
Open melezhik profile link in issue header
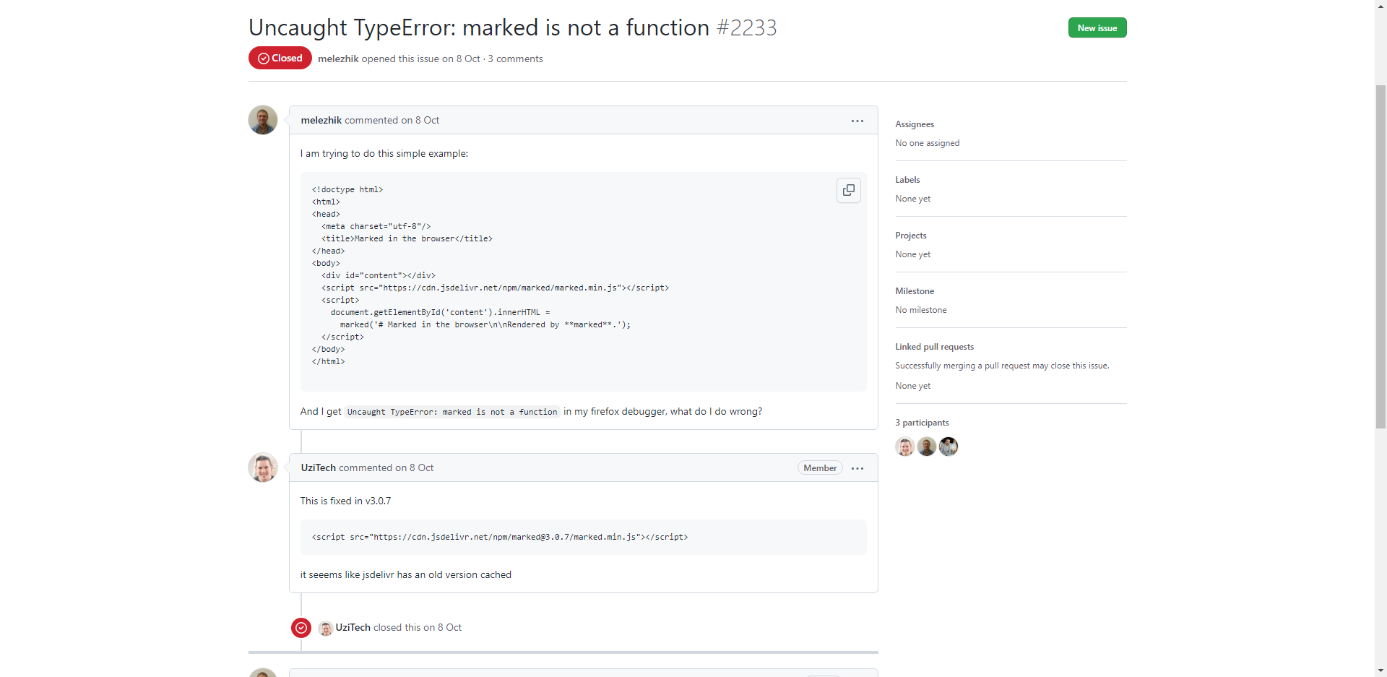tap(338, 59)
